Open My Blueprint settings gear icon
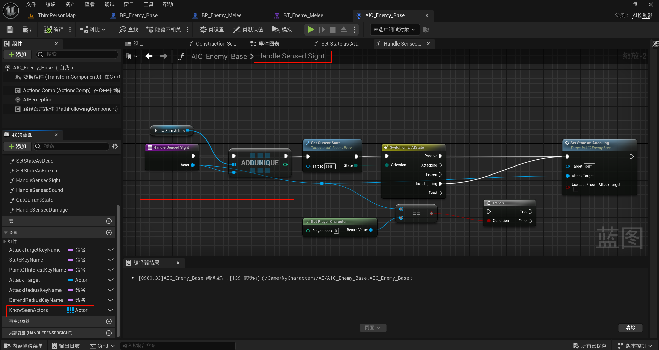The height and width of the screenshot is (350, 659). pyautogui.click(x=115, y=146)
